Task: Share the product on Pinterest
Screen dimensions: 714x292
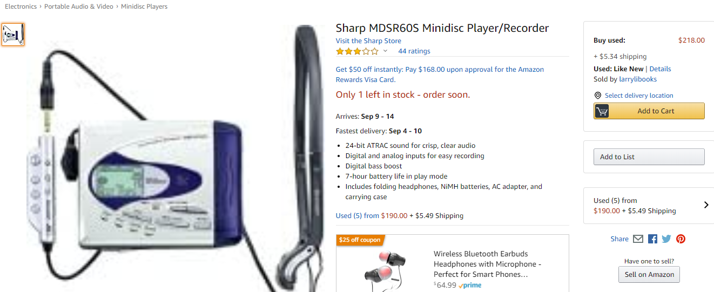Action: [x=681, y=239]
